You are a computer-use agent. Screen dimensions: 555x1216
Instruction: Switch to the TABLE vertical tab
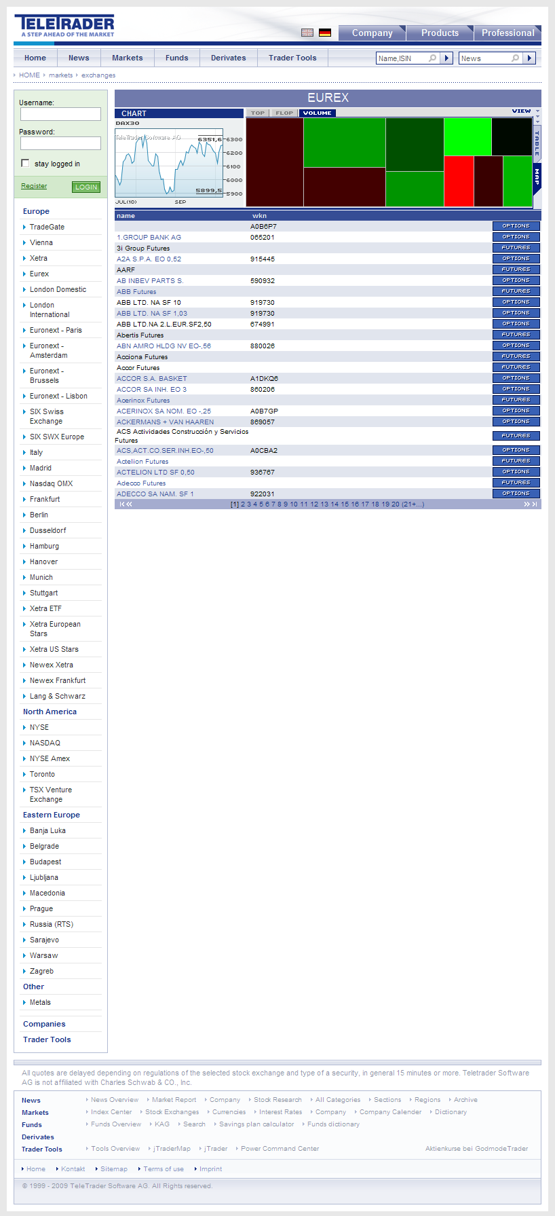coord(537,143)
